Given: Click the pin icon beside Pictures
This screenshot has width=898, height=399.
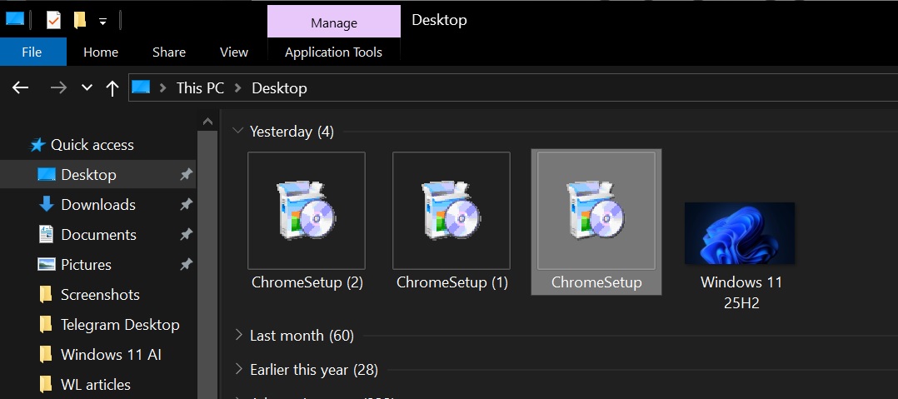Looking at the screenshot, I should click(x=186, y=265).
